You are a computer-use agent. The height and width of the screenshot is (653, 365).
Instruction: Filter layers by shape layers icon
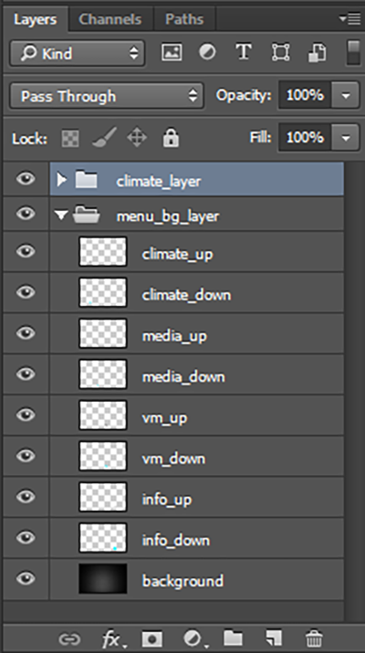coord(281,53)
